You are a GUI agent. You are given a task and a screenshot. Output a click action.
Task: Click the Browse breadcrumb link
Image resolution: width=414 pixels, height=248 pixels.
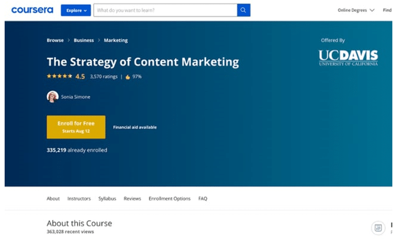pyautogui.click(x=55, y=40)
